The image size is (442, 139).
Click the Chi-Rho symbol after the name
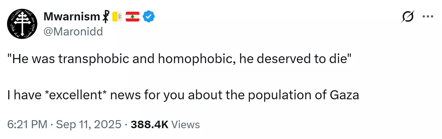coord(106,16)
